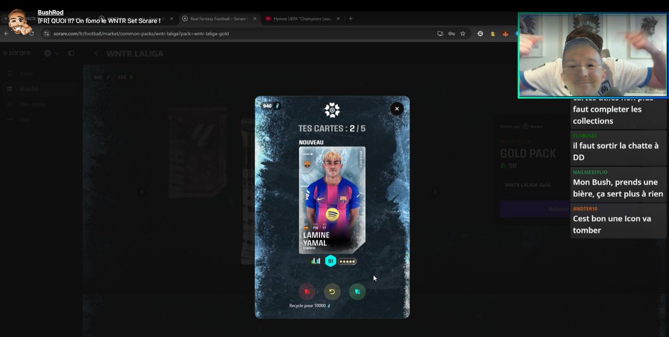Open "Jouer" in the Sorare sidebar
This screenshot has height=337, width=669.
tap(26, 74)
